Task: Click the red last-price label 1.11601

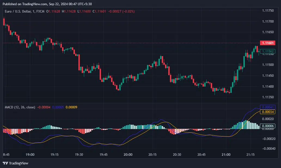Action: [267, 43]
